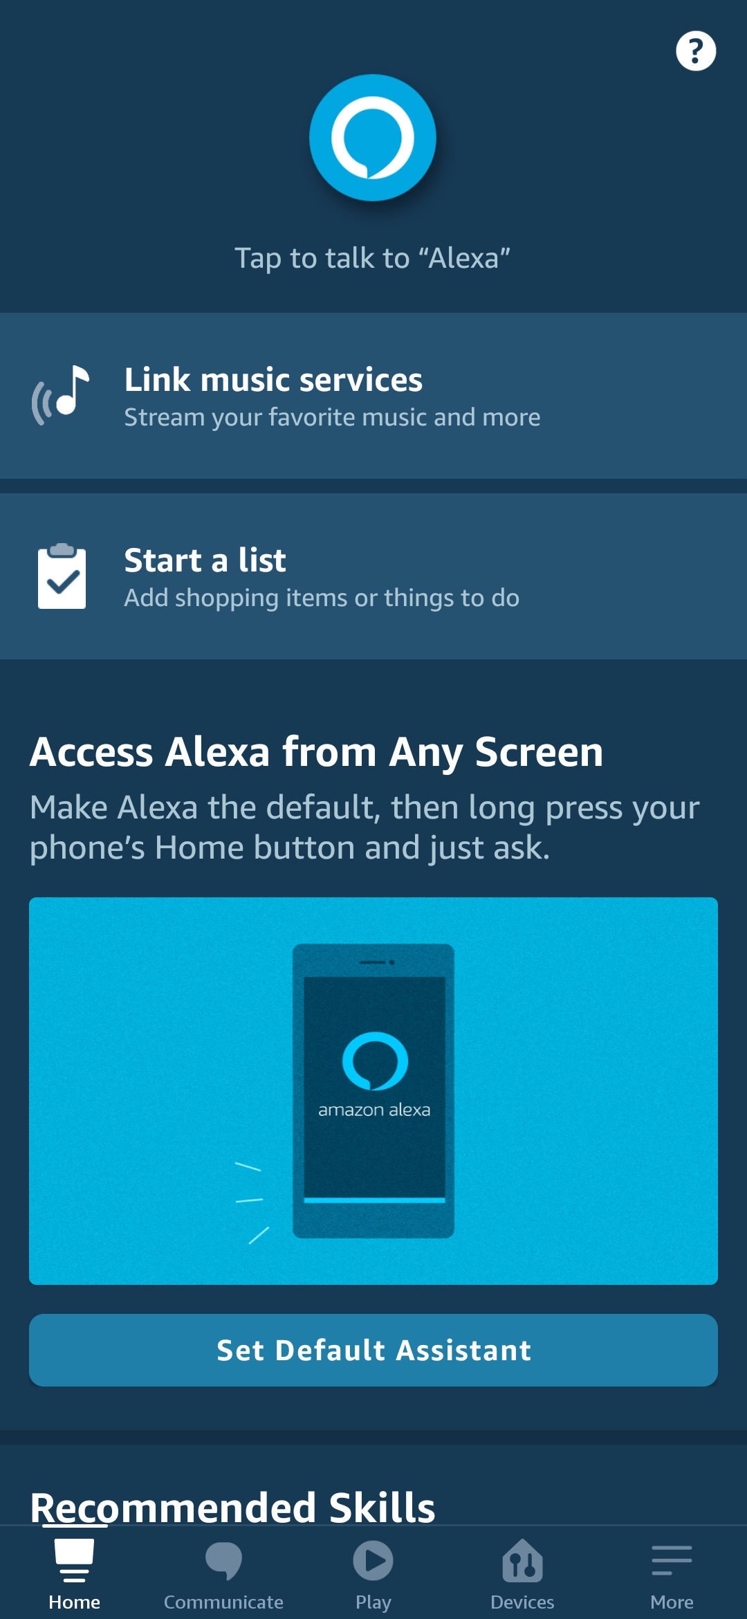Switch to the Devices tab label
Image resolution: width=747 pixels, height=1619 pixels.
pyautogui.click(x=522, y=1602)
